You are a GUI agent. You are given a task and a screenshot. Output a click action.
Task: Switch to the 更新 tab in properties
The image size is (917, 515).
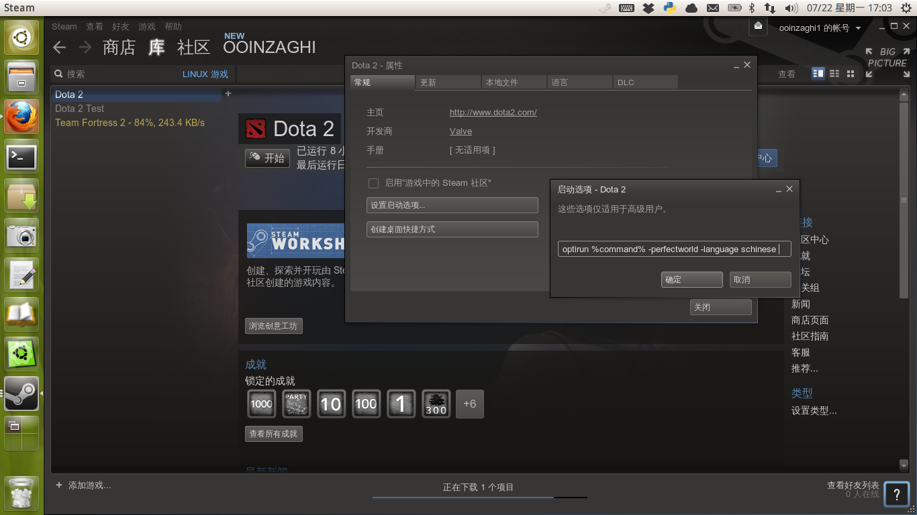coord(448,82)
